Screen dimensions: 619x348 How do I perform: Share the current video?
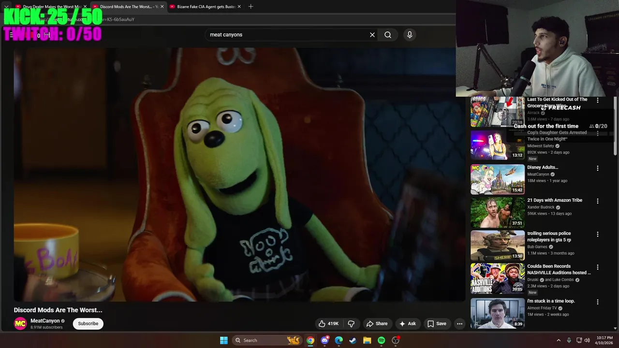pyautogui.click(x=377, y=324)
